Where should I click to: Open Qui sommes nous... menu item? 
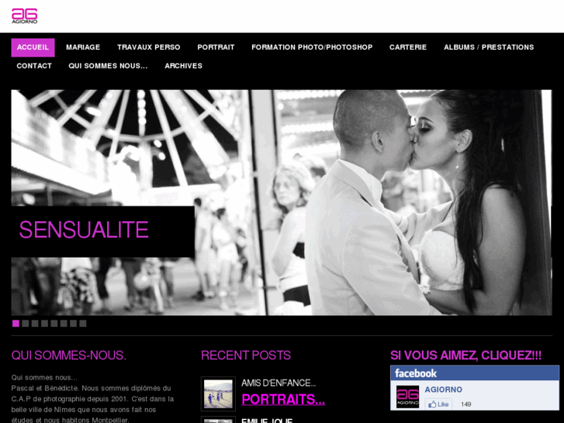point(108,66)
